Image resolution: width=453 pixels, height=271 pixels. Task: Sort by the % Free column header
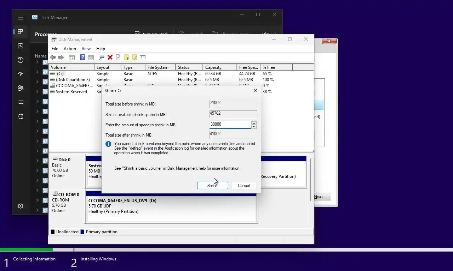point(276,67)
